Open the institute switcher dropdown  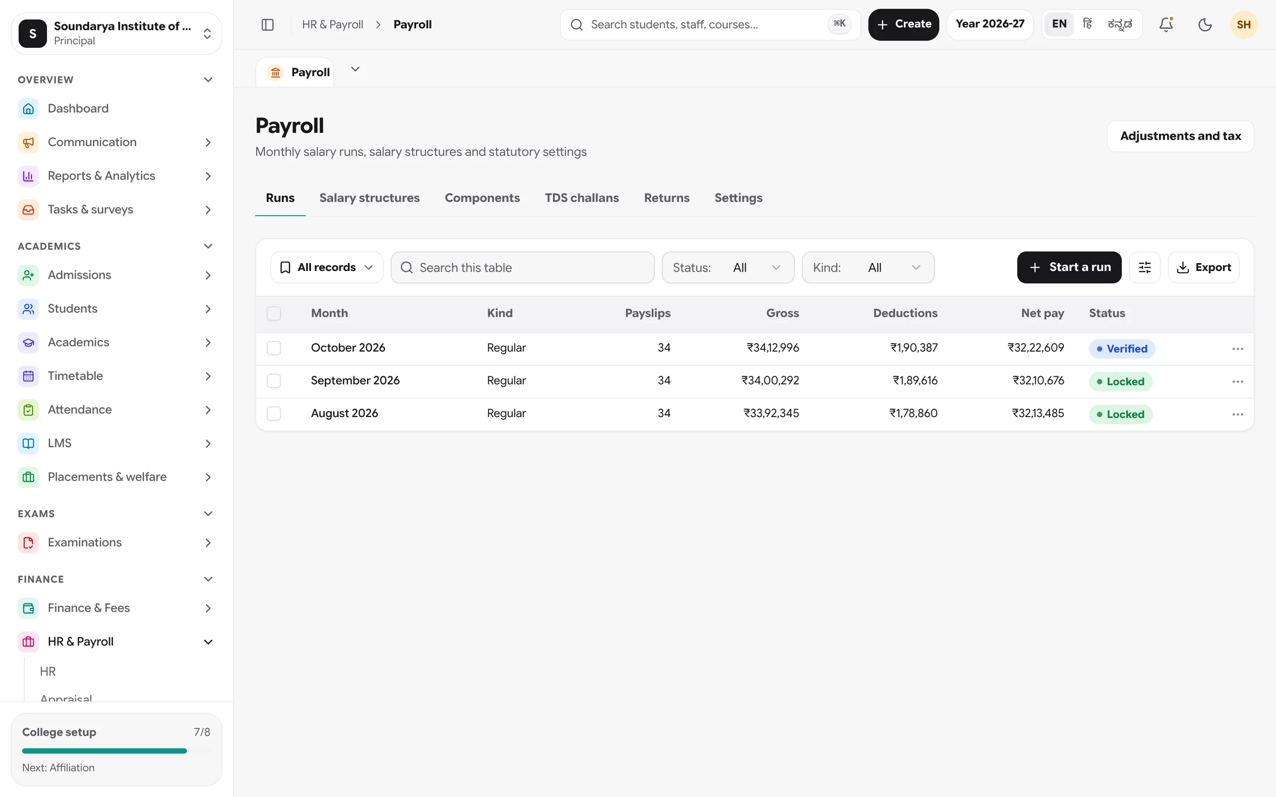coord(116,33)
